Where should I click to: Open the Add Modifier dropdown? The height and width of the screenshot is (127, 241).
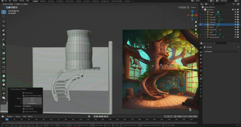tap(221, 51)
